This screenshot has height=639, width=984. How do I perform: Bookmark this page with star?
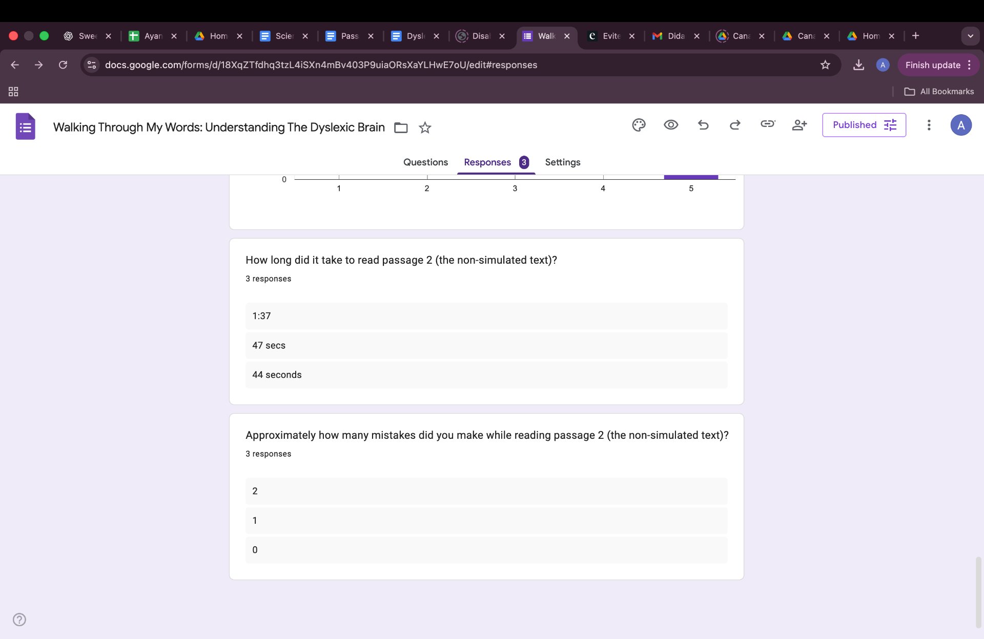825,65
